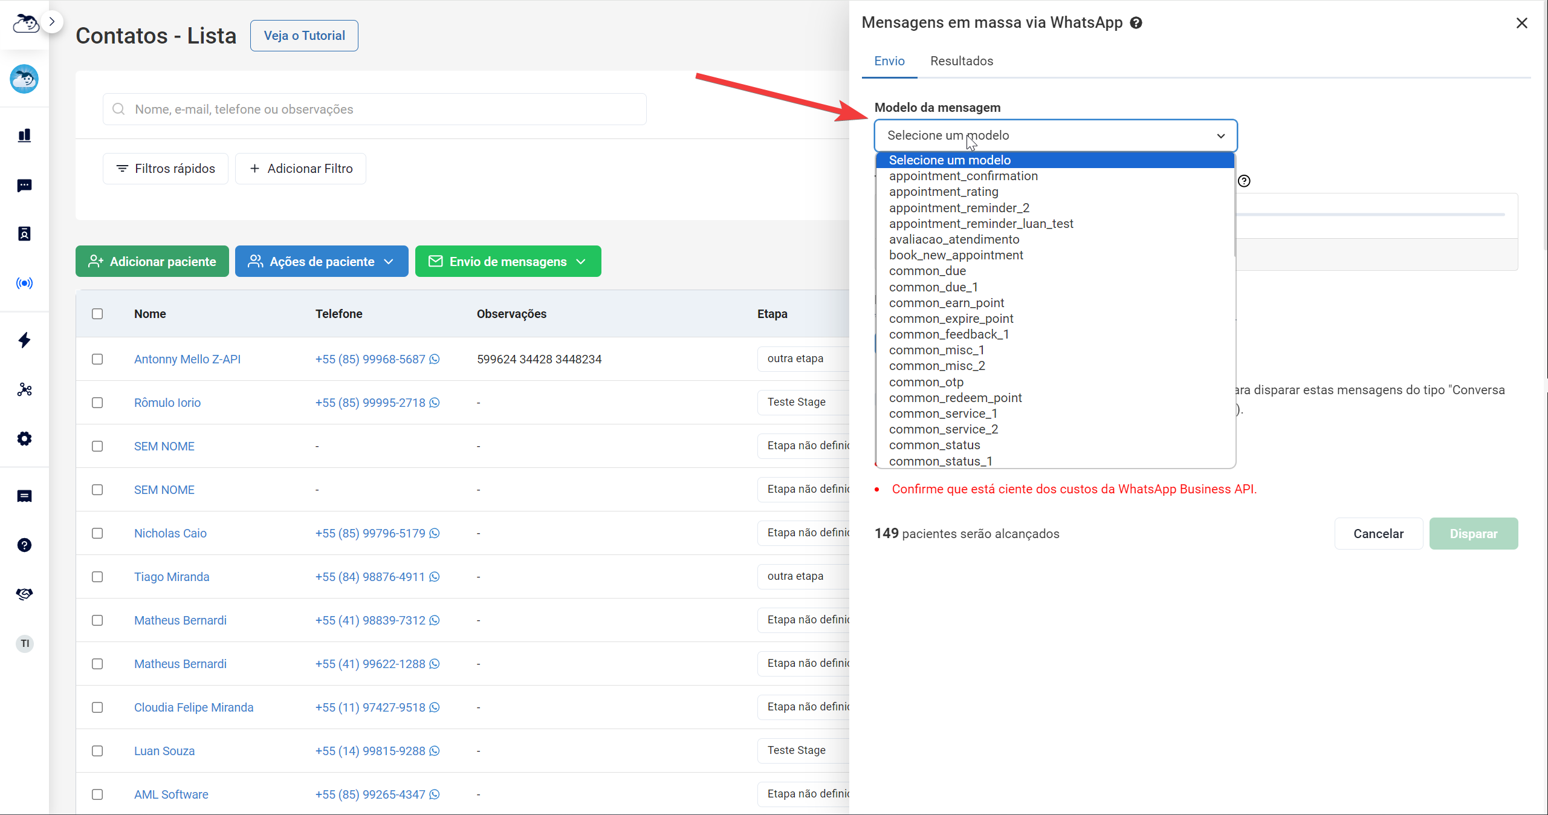Open the handshake partners icon in sidebar

[x=24, y=594]
